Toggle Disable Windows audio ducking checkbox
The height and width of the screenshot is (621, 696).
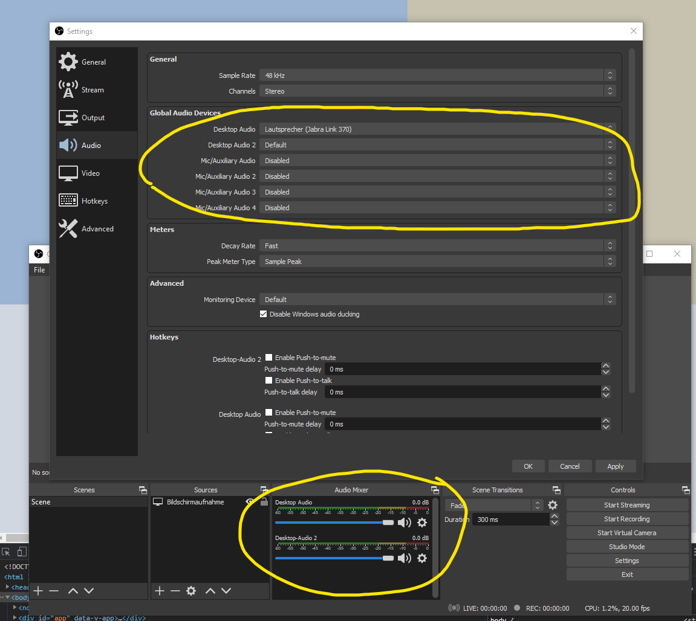(263, 314)
